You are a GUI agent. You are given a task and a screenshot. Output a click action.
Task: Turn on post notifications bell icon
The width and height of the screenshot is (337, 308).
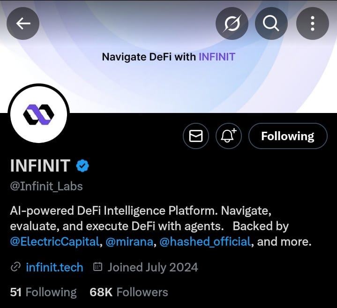tap(228, 136)
